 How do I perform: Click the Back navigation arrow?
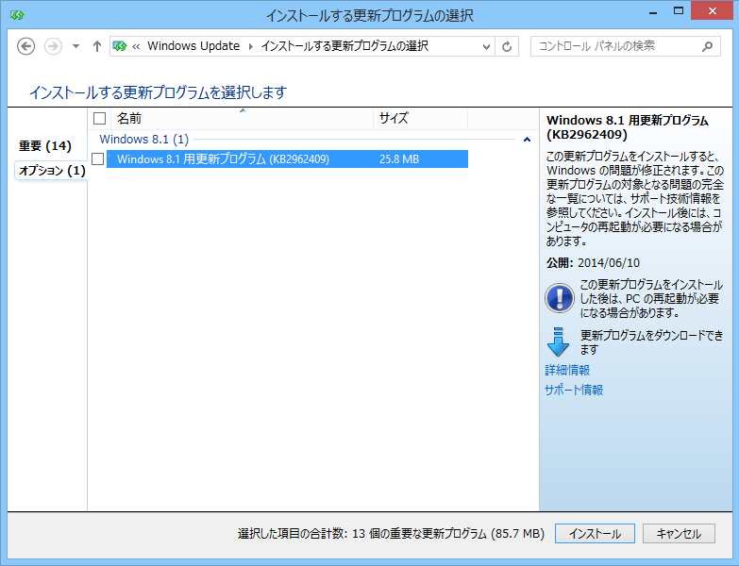(x=25, y=46)
